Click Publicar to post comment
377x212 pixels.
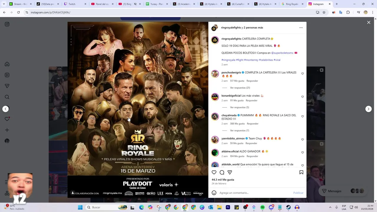pyautogui.click(x=298, y=193)
